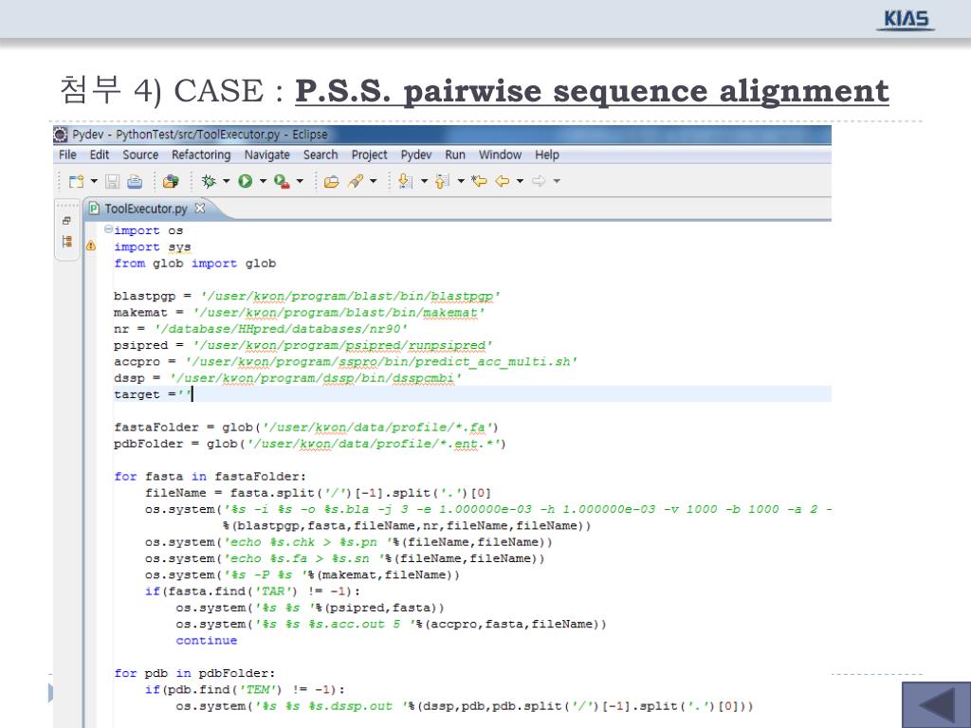The height and width of the screenshot is (728, 971).
Task: Expand the New file dropdown arrow
Action: [94, 181]
